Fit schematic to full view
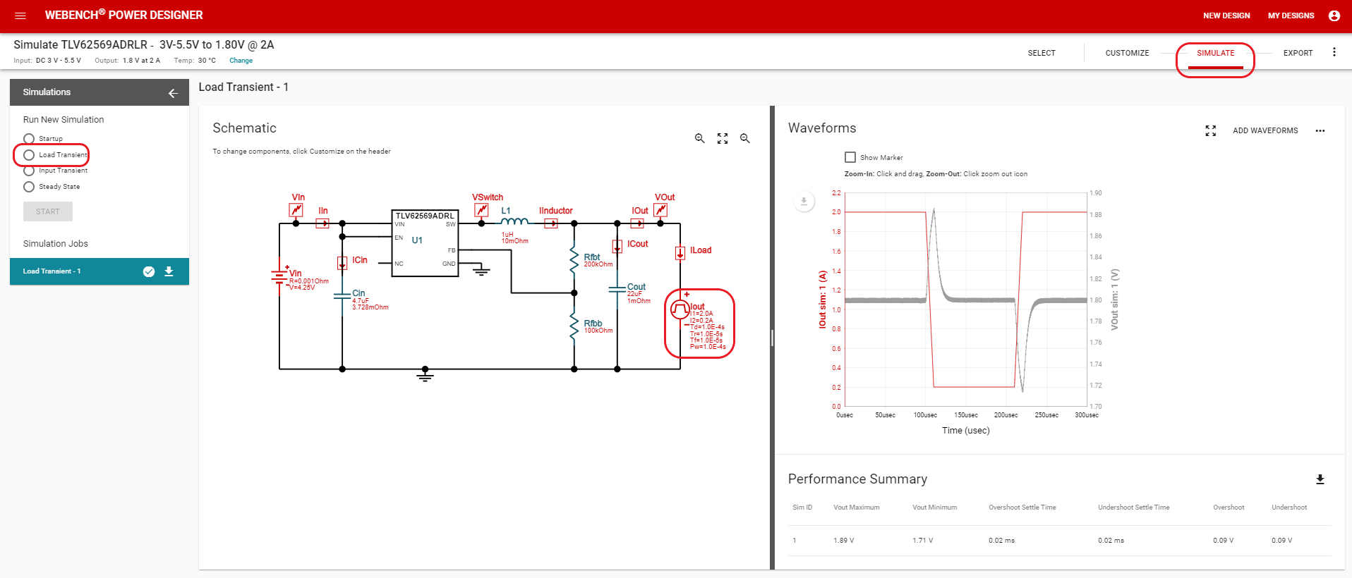 722,138
